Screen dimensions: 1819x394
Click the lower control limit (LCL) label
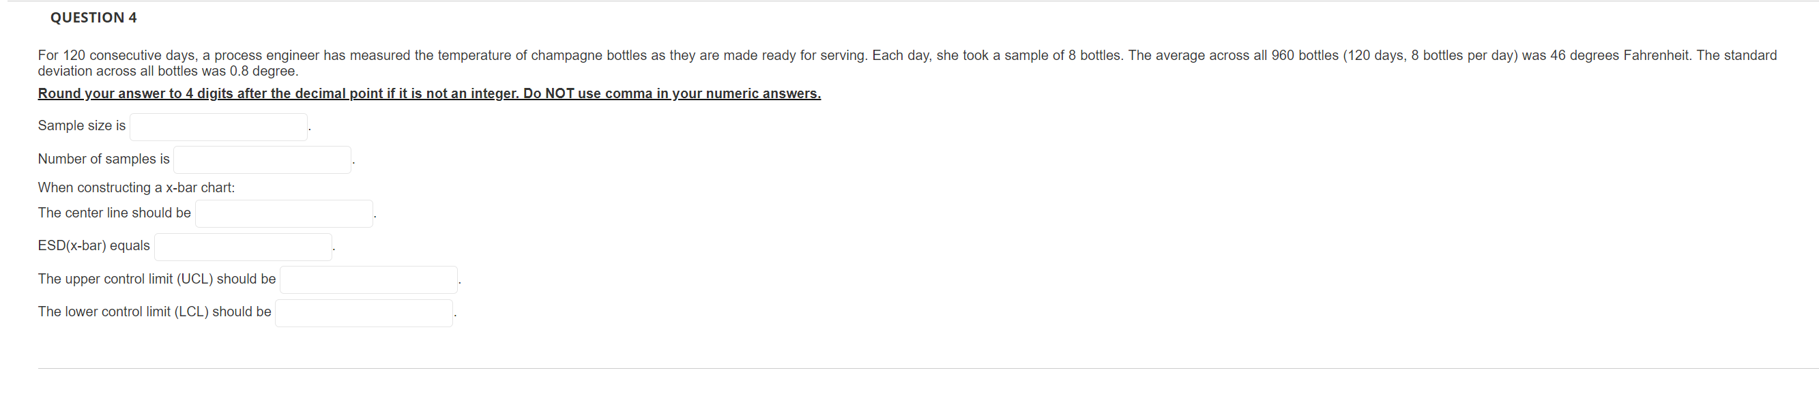(154, 312)
